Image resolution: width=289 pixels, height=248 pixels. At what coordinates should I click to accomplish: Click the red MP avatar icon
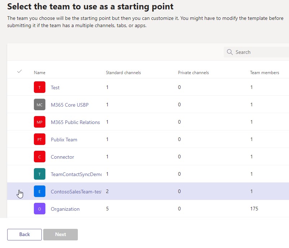40,122
